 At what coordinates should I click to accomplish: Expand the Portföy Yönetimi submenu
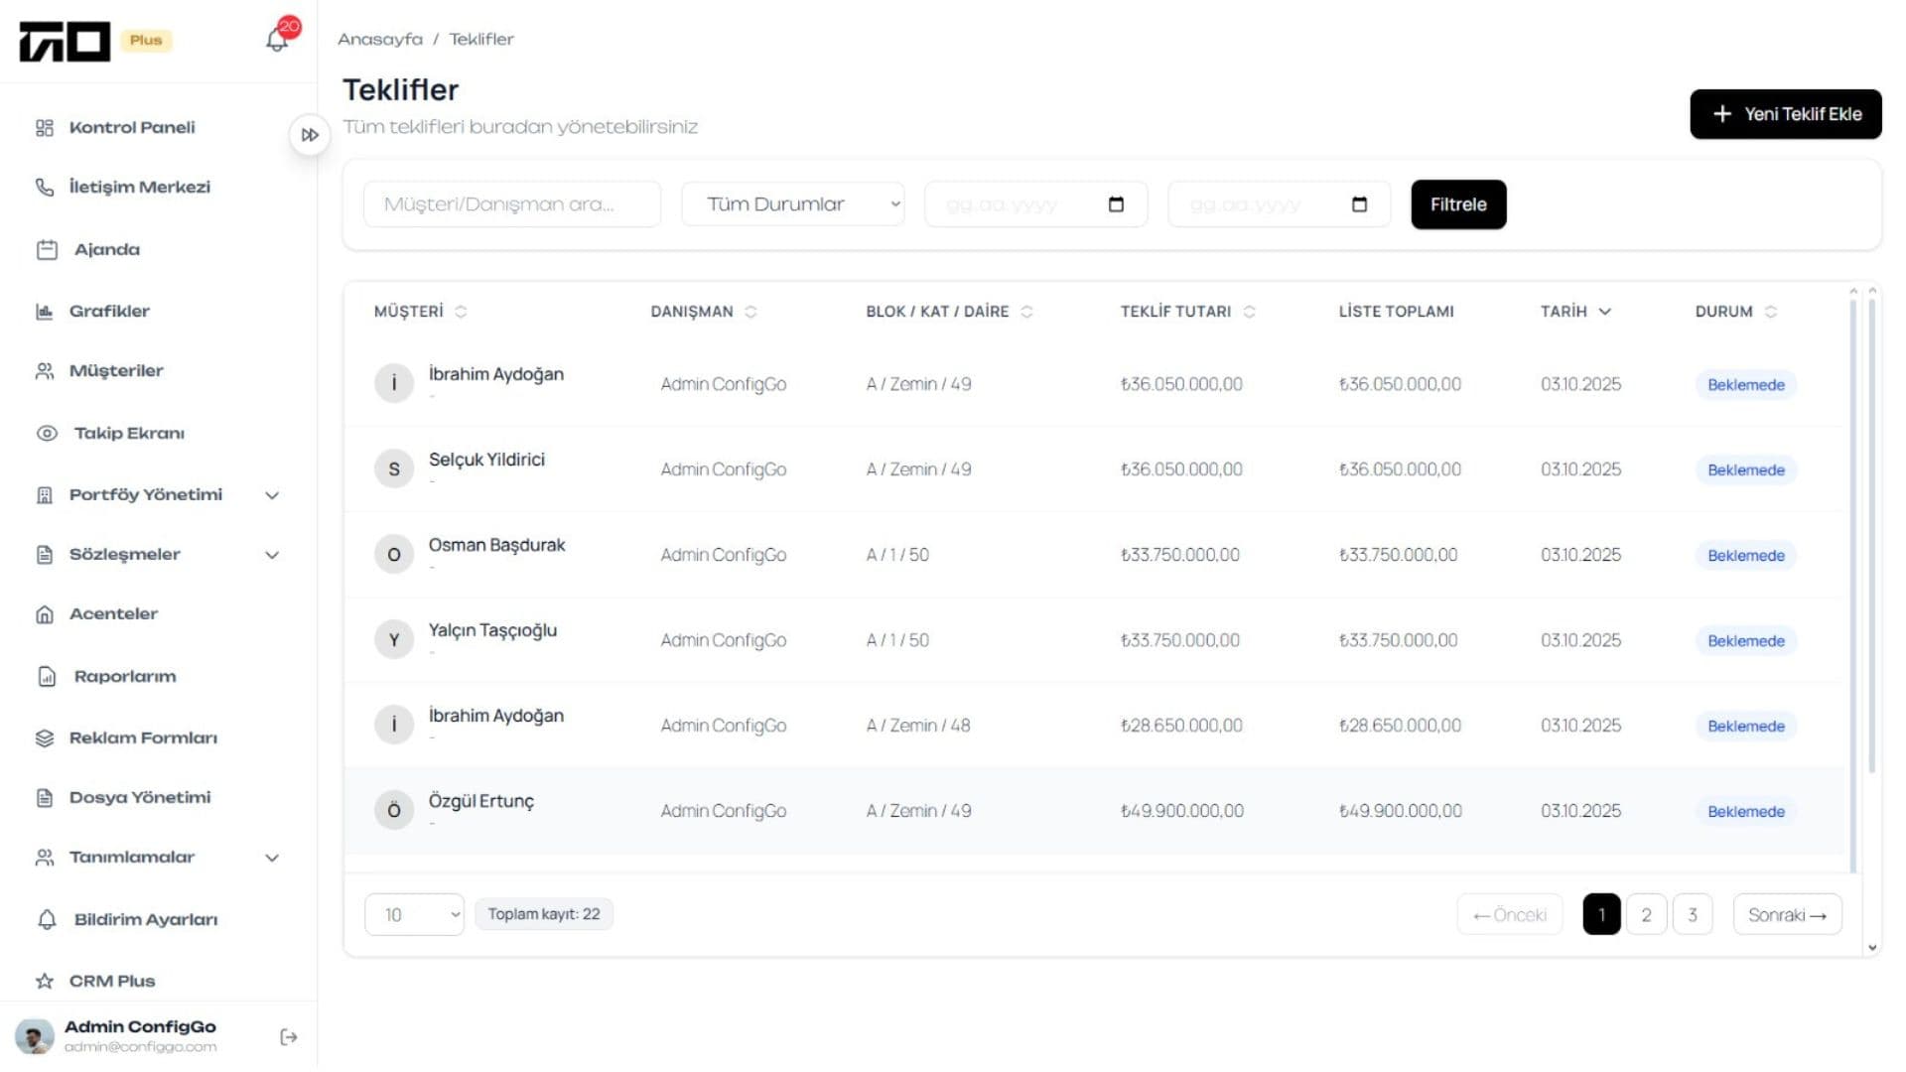(x=272, y=495)
